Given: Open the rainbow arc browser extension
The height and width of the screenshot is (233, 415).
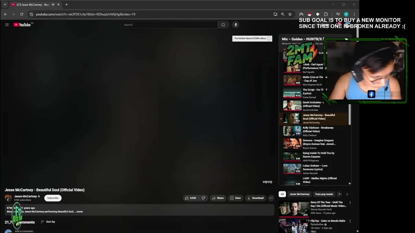Looking at the screenshot, I should (301, 14).
